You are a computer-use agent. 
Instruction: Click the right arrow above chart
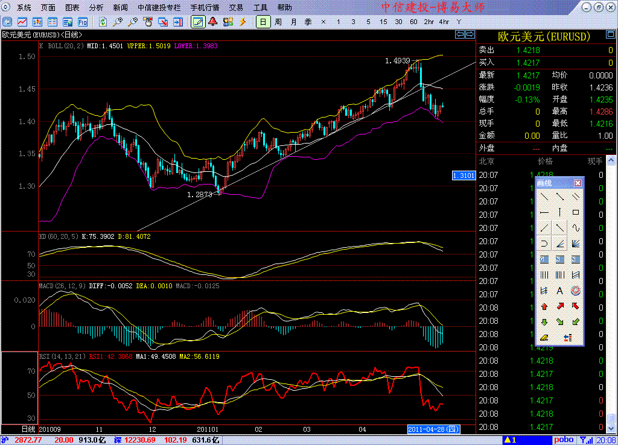coord(470,34)
